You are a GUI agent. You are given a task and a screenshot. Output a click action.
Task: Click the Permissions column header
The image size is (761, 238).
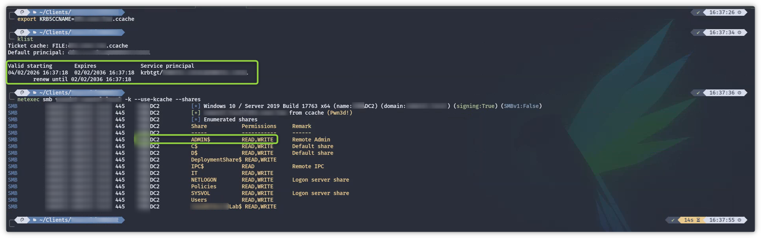click(259, 126)
